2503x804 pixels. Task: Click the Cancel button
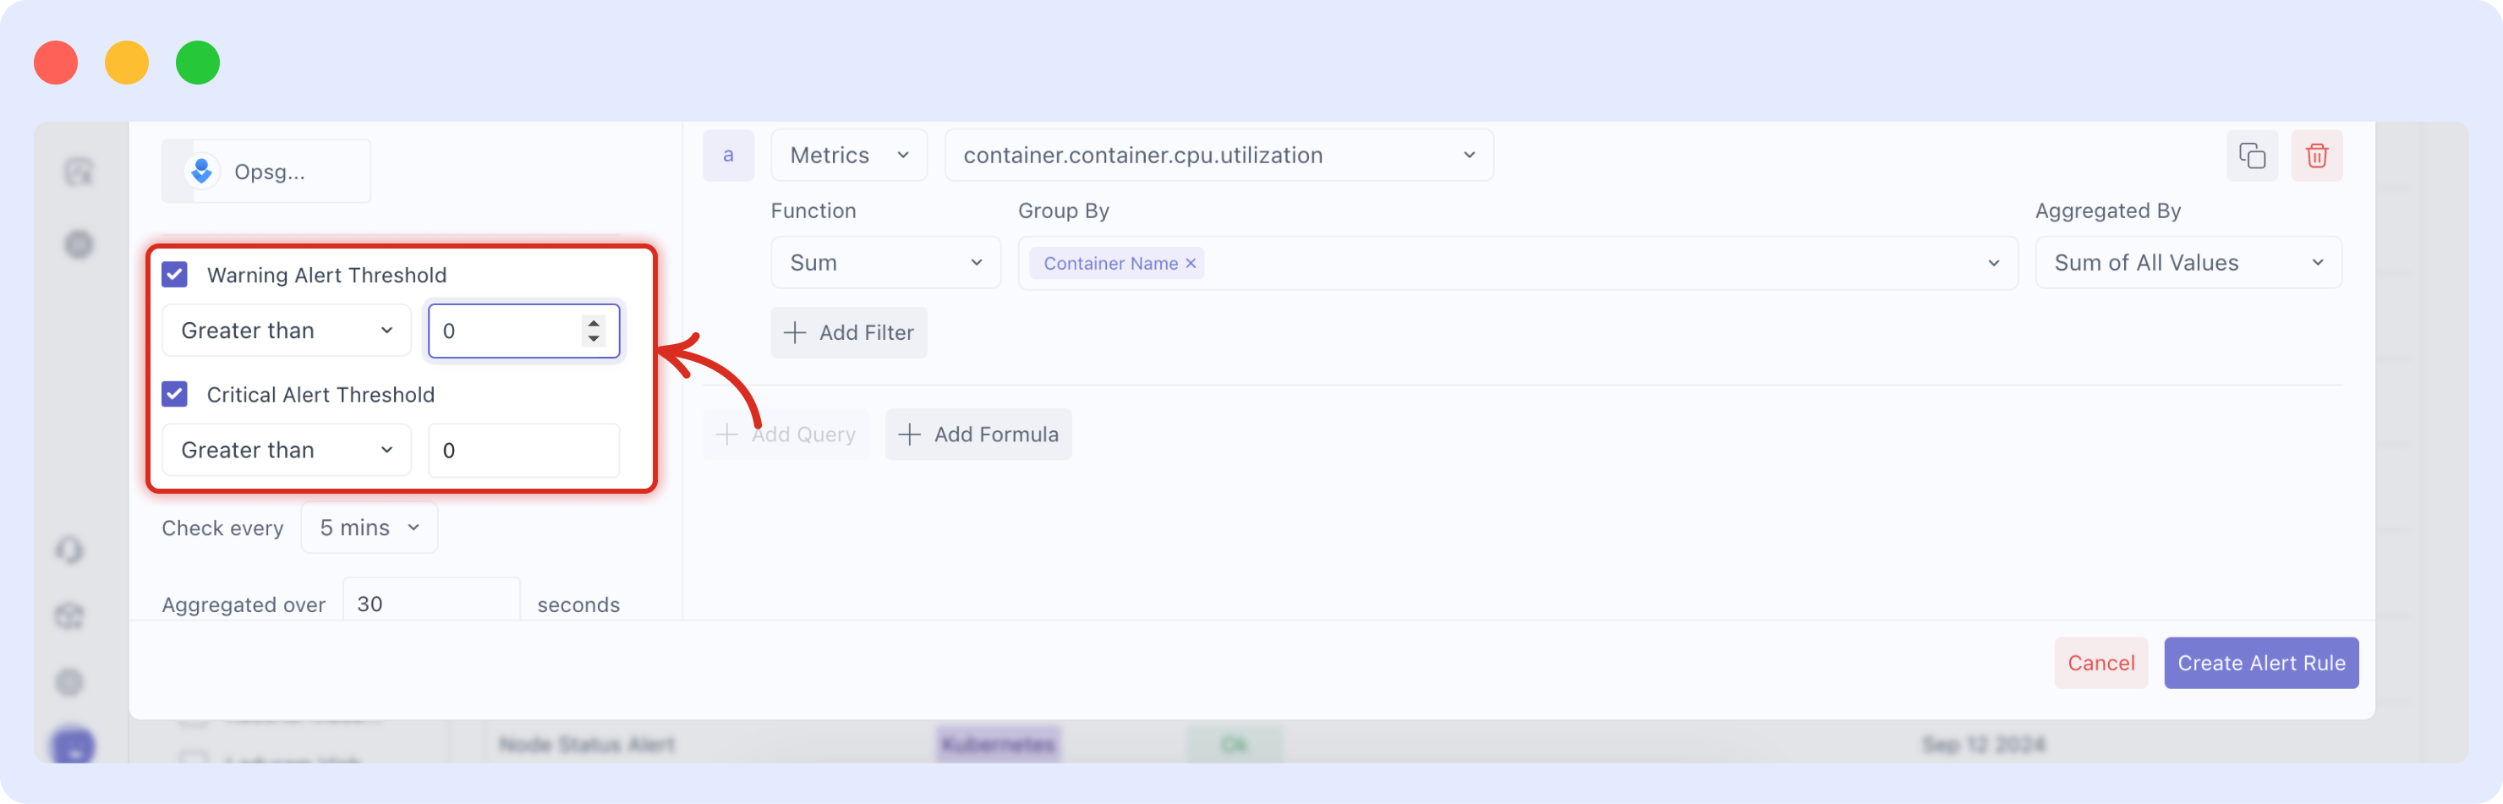point(2100,663)
